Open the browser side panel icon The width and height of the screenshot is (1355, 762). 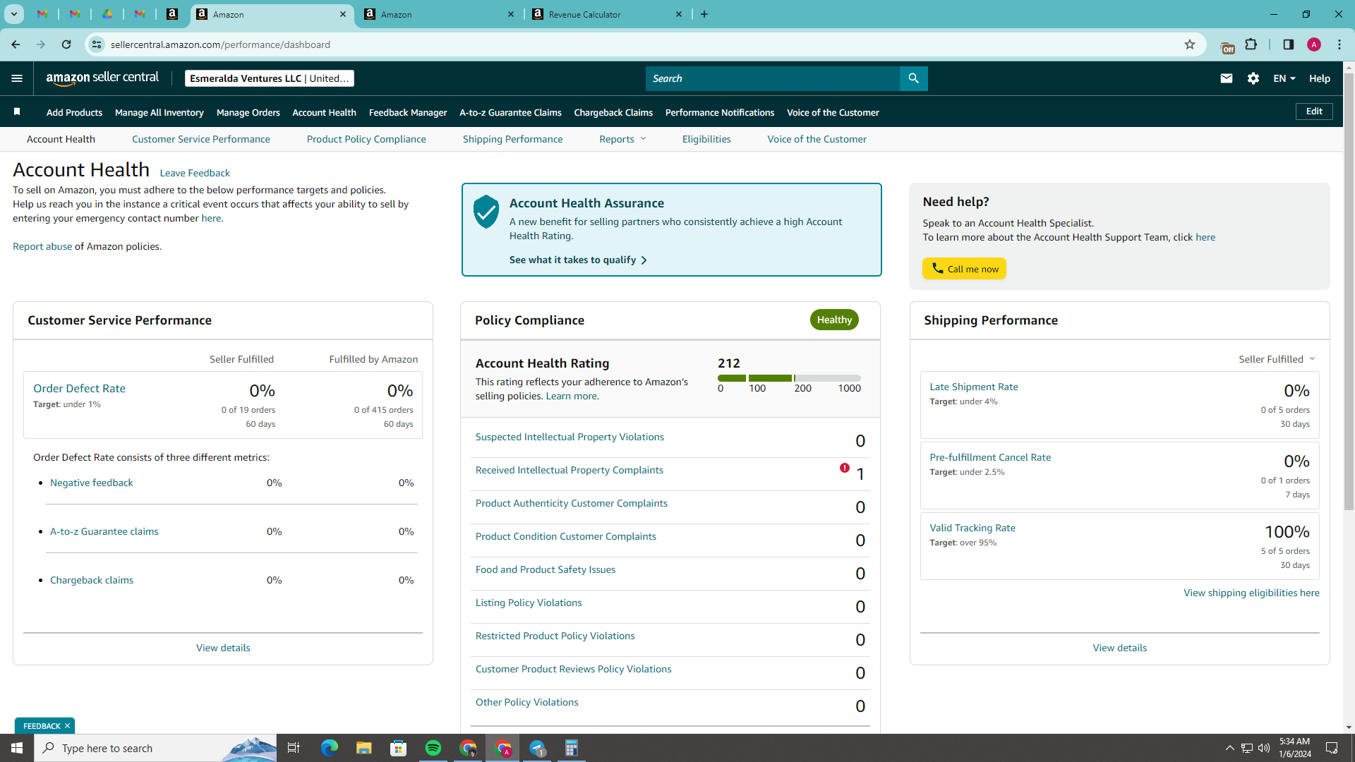click(1288, 44)
